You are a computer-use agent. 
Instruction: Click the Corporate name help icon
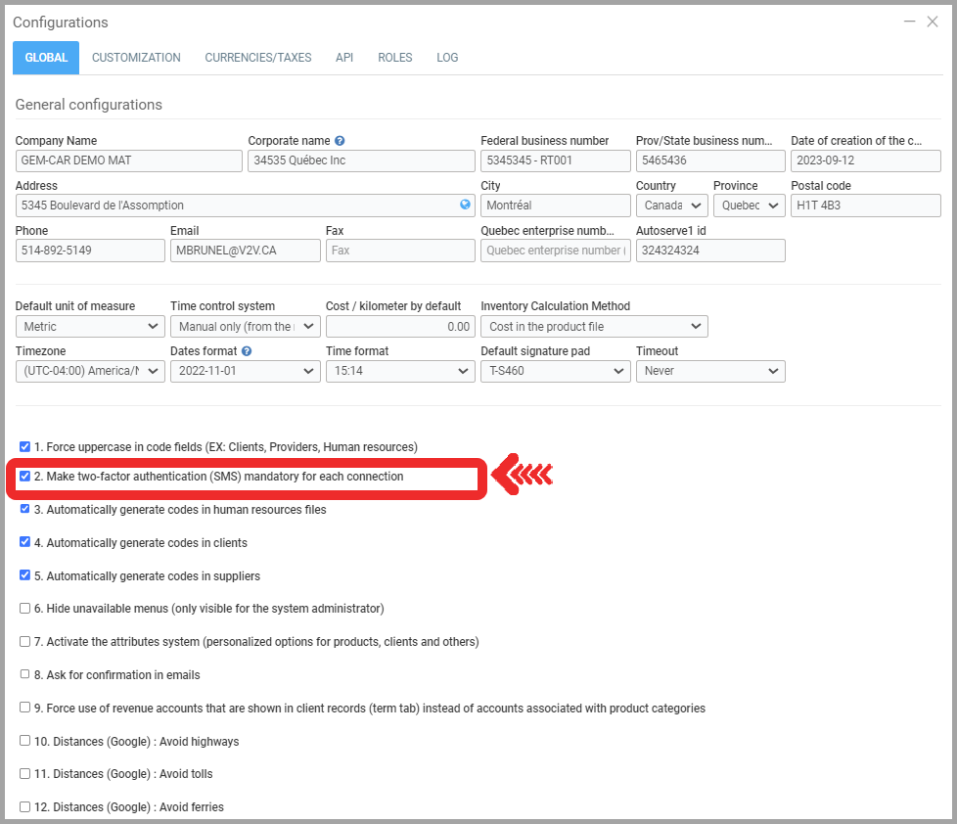click(340, 141)
